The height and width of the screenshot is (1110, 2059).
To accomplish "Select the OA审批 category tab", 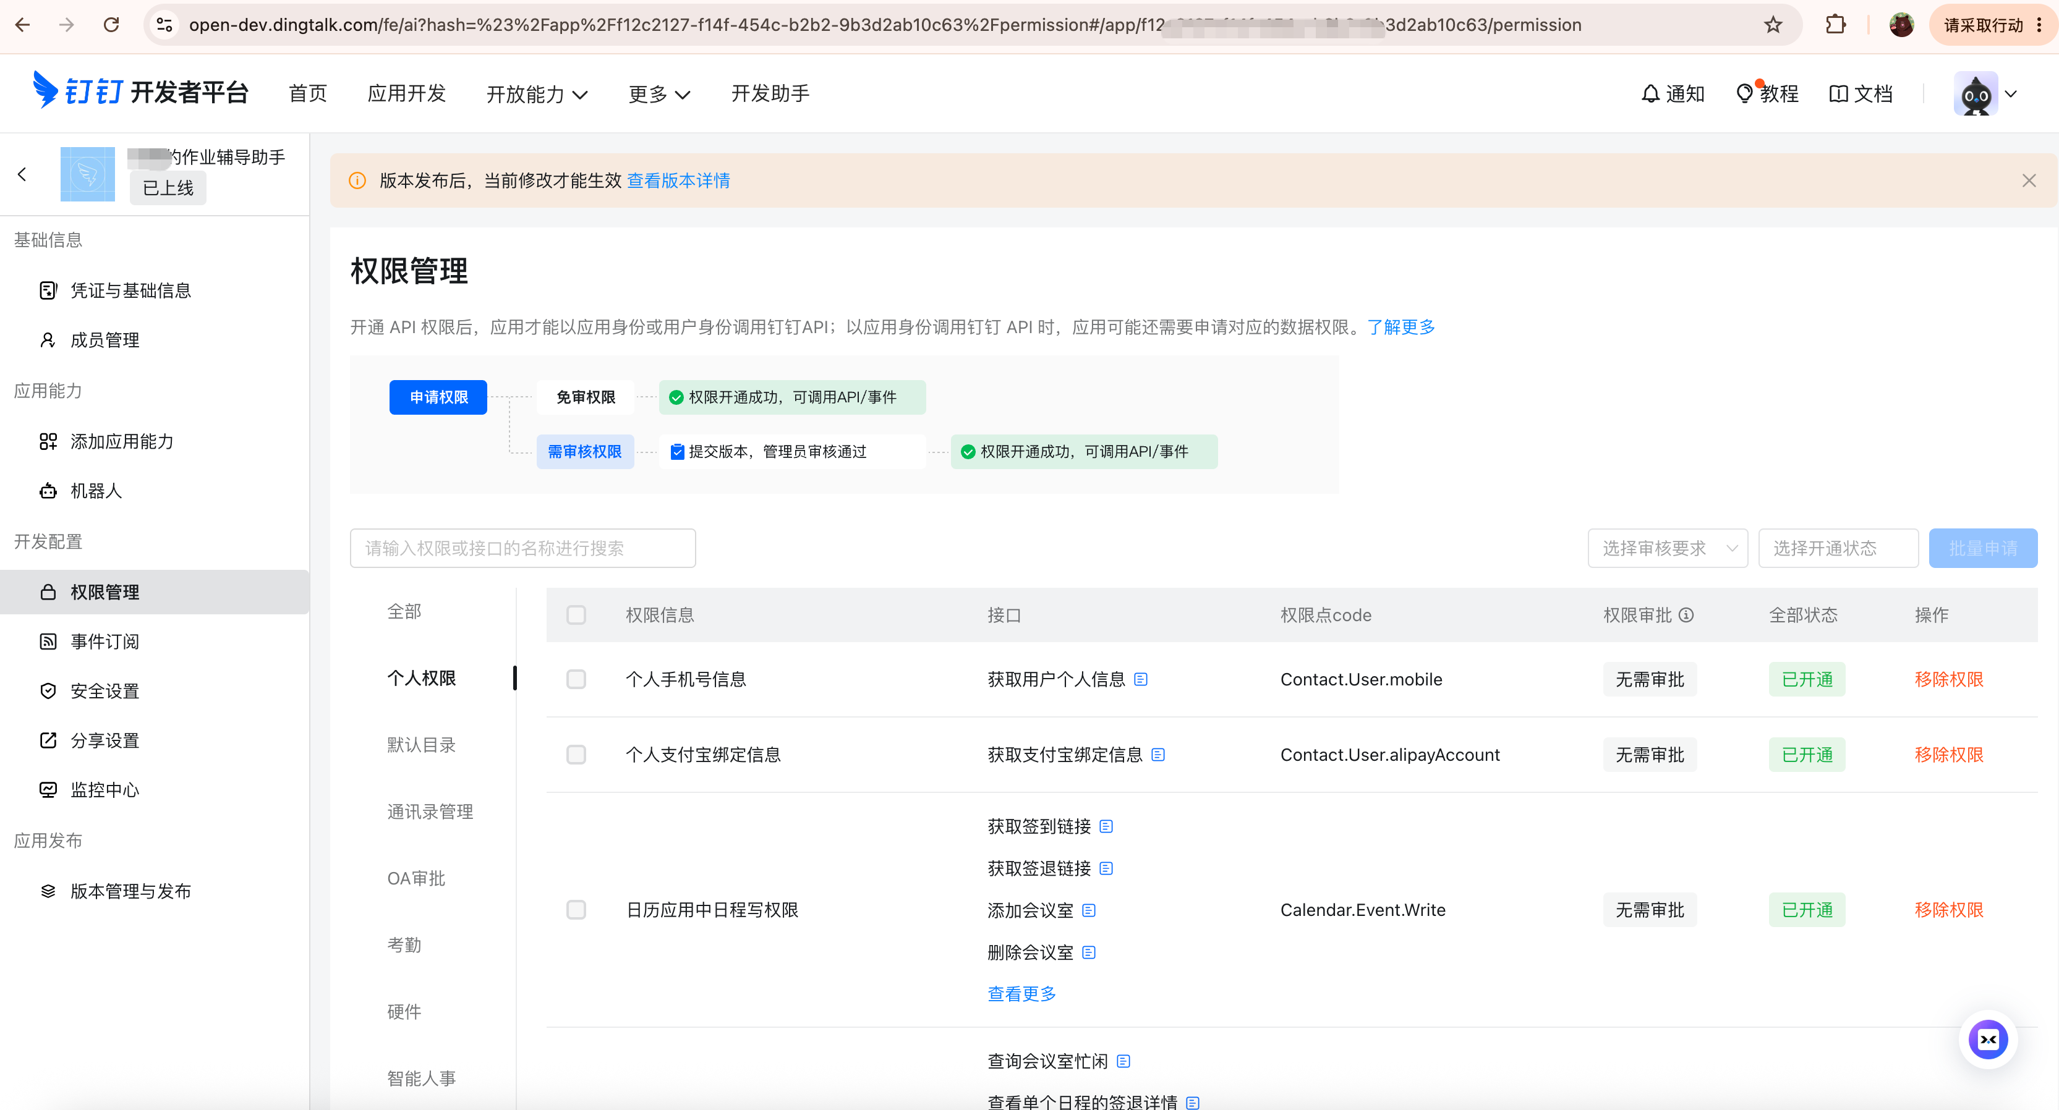I will coord(416,878).
